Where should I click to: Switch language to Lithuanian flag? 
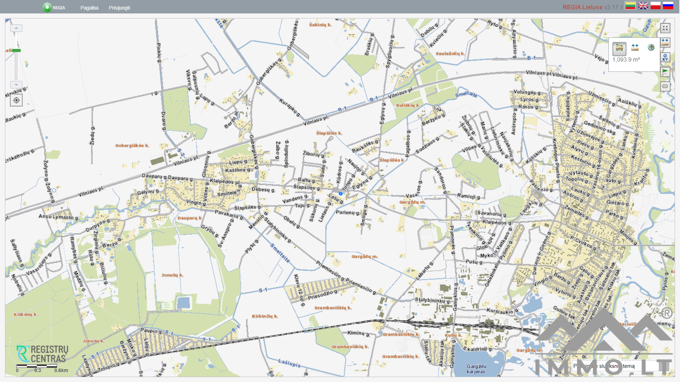(630, 6)
